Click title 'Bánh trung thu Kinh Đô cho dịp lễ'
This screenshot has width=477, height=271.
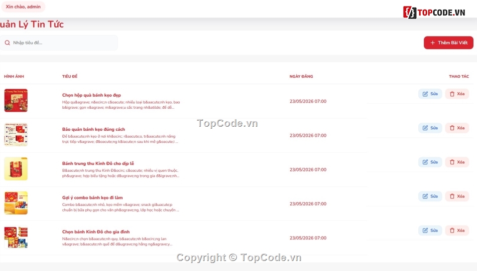point(98,163)
